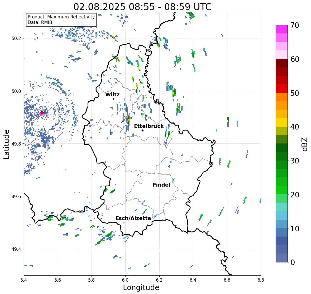The height and width of the screenshot is (294, 311).
Task: Click the Ettelbruck label on map
Action: 149,126
